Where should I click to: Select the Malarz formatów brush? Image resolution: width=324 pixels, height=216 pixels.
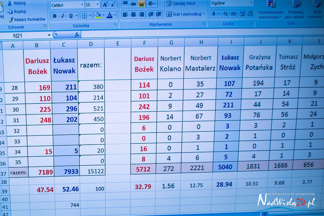[x=11, y=19]
